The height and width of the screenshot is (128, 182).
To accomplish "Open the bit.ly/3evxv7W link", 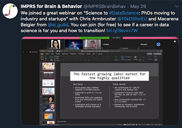I will pyautogui.click(x=122, y=30).
